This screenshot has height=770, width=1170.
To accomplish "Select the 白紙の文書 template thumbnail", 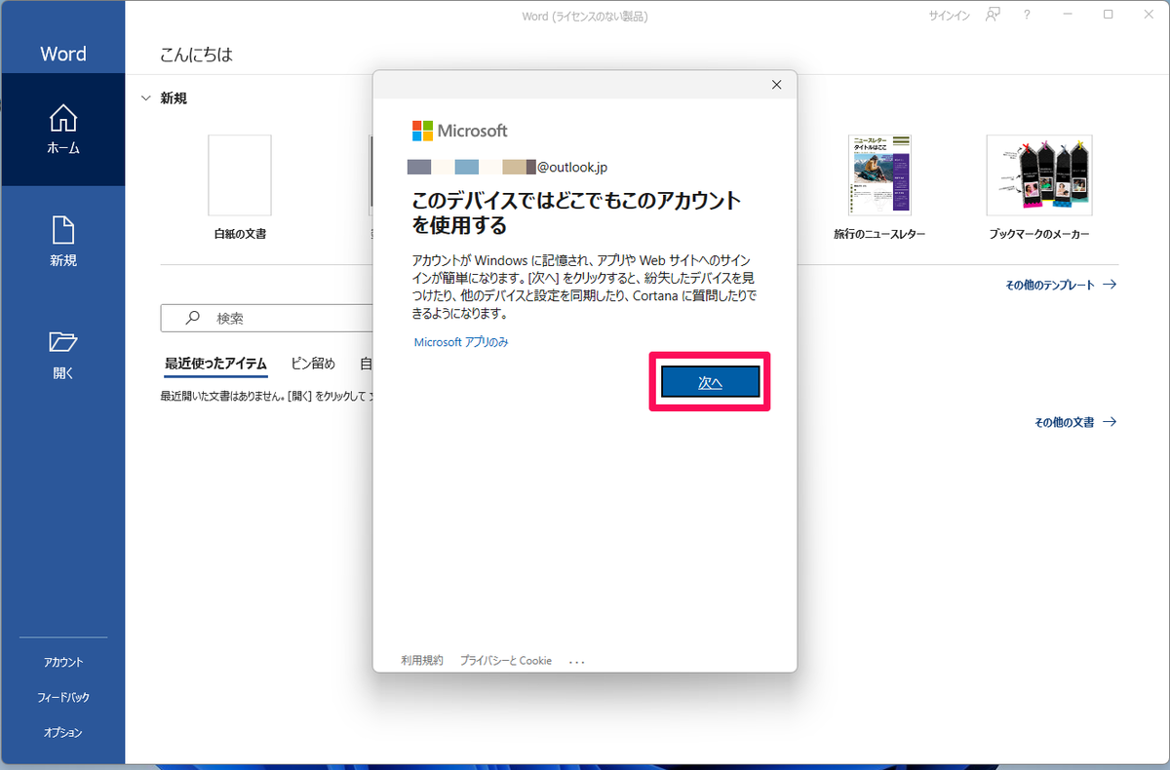I will click(240, 175).
